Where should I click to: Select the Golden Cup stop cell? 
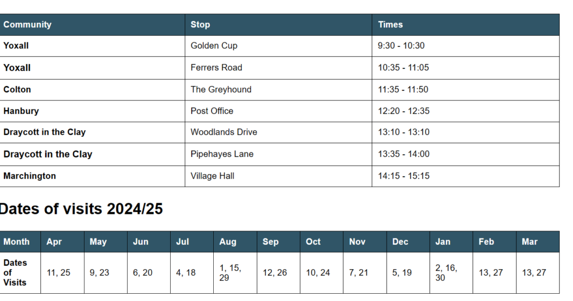click(279, 46)
